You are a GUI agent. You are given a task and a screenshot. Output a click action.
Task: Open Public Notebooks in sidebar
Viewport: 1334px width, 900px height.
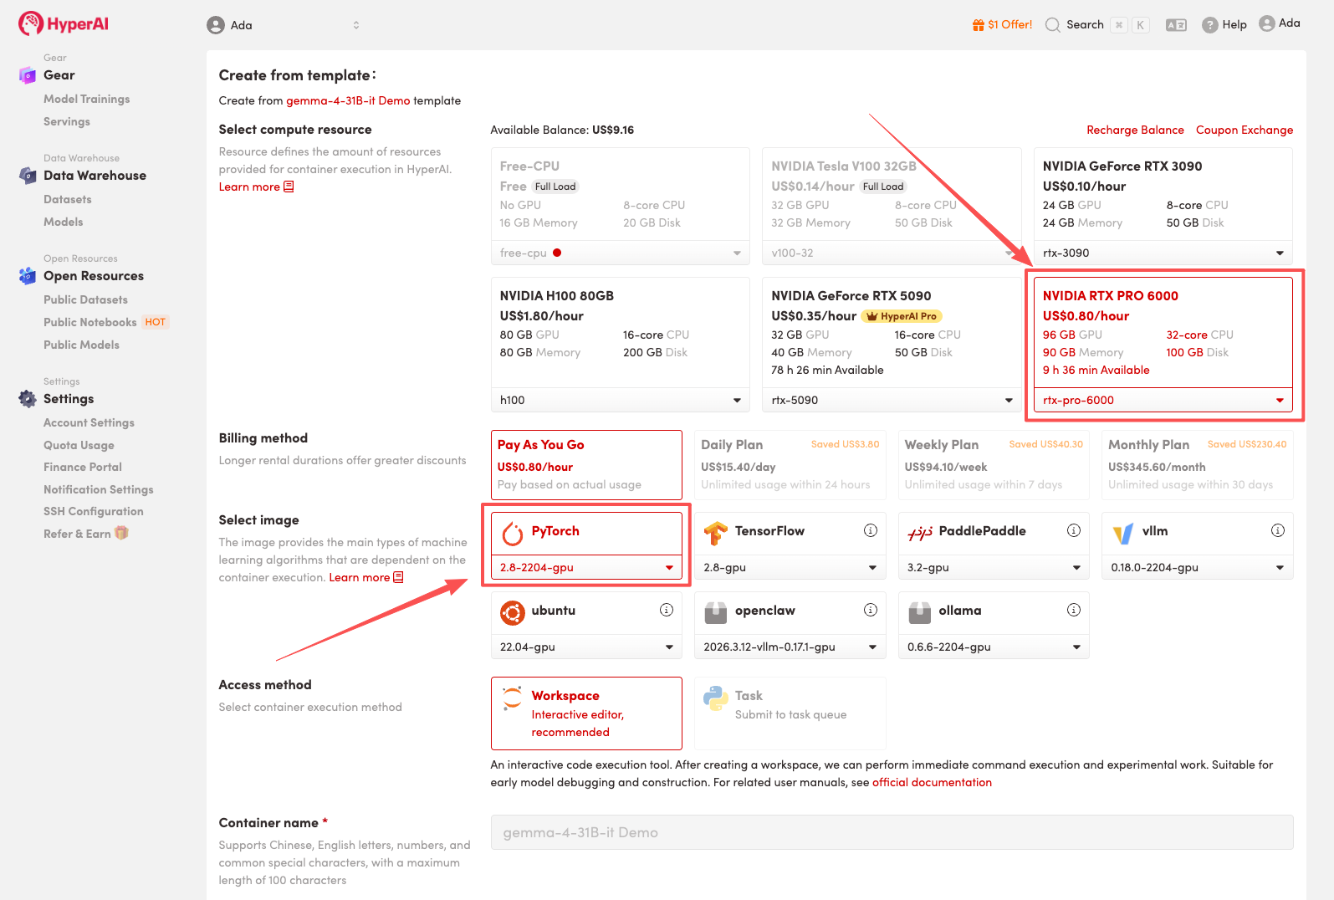click(90, 322)
